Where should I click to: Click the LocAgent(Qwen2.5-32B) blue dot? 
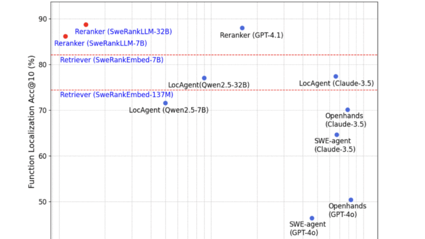tap(204, 78)
